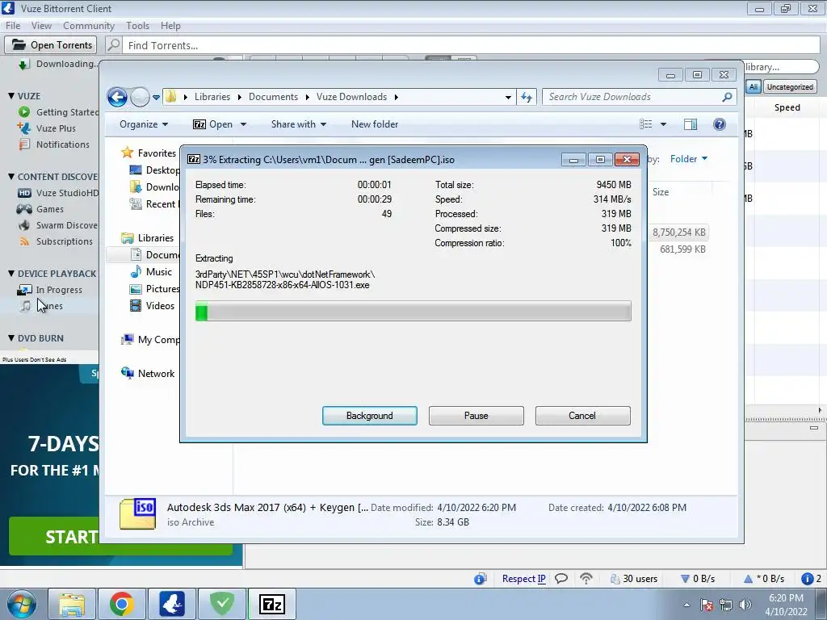The image size is (827, 620).
Task: Click the iso file thumbnail in details pane
Action: tap(137, 514)
